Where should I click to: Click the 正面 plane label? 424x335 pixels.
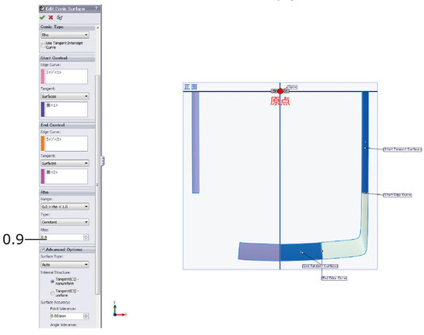tap(191, 87)
